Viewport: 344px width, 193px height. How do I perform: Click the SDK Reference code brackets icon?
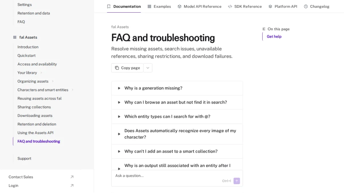click(x=230, y=6)
